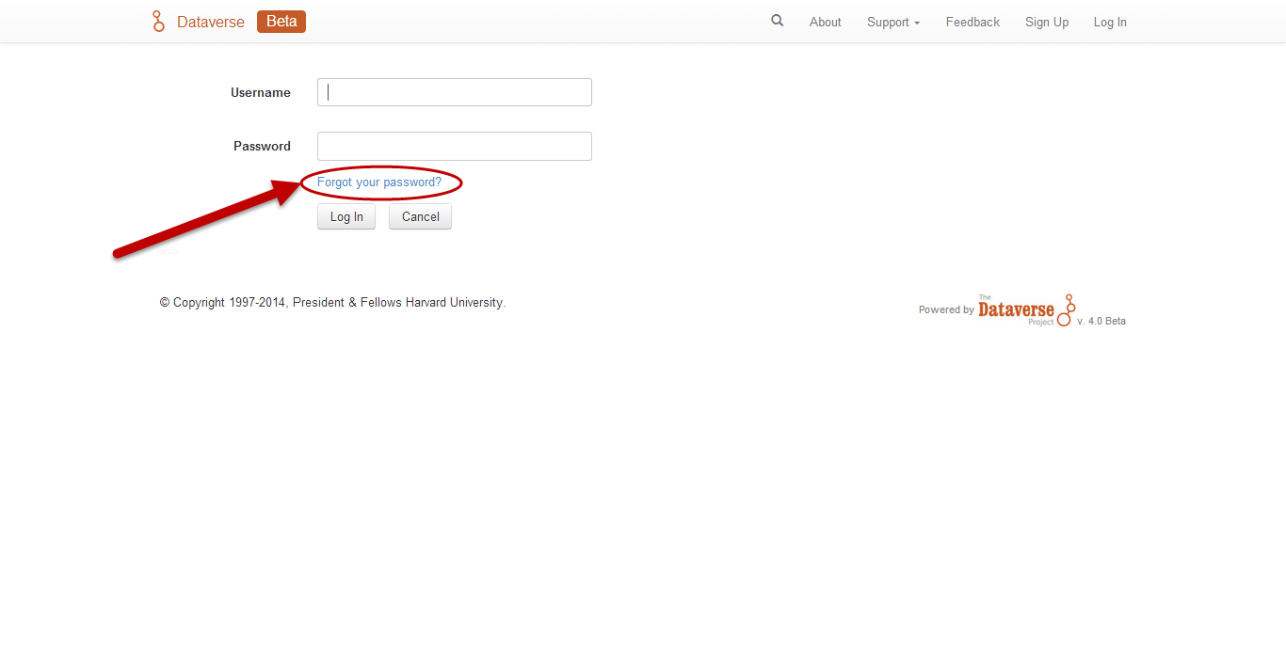Viewport: 1286px width, 665px height.
Task: Open the About page
Action: (826, 22)
